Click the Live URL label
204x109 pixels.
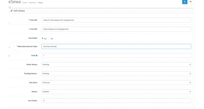(34, 29)
